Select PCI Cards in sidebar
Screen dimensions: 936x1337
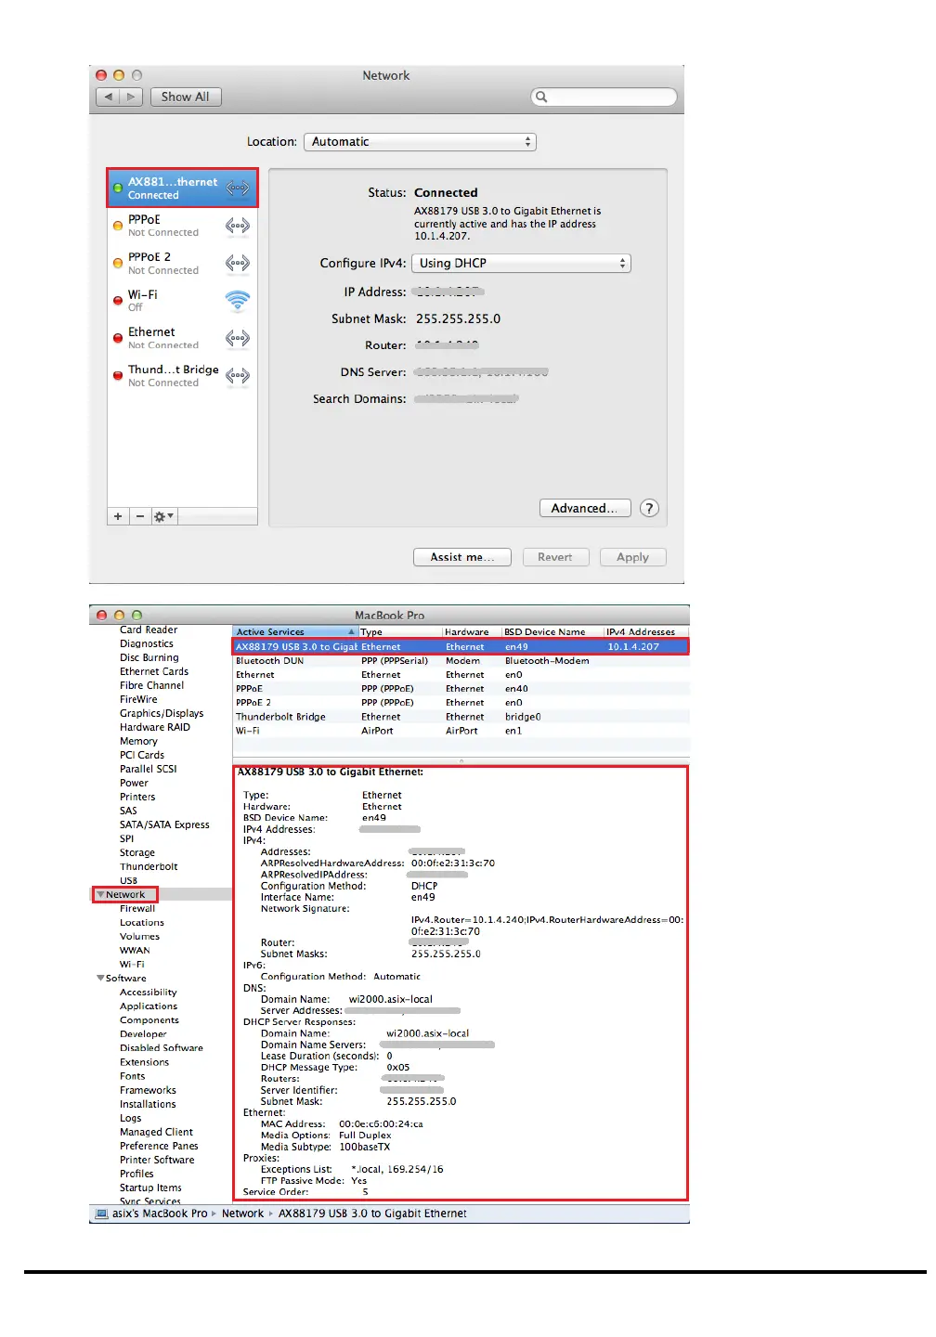(142, 755)
